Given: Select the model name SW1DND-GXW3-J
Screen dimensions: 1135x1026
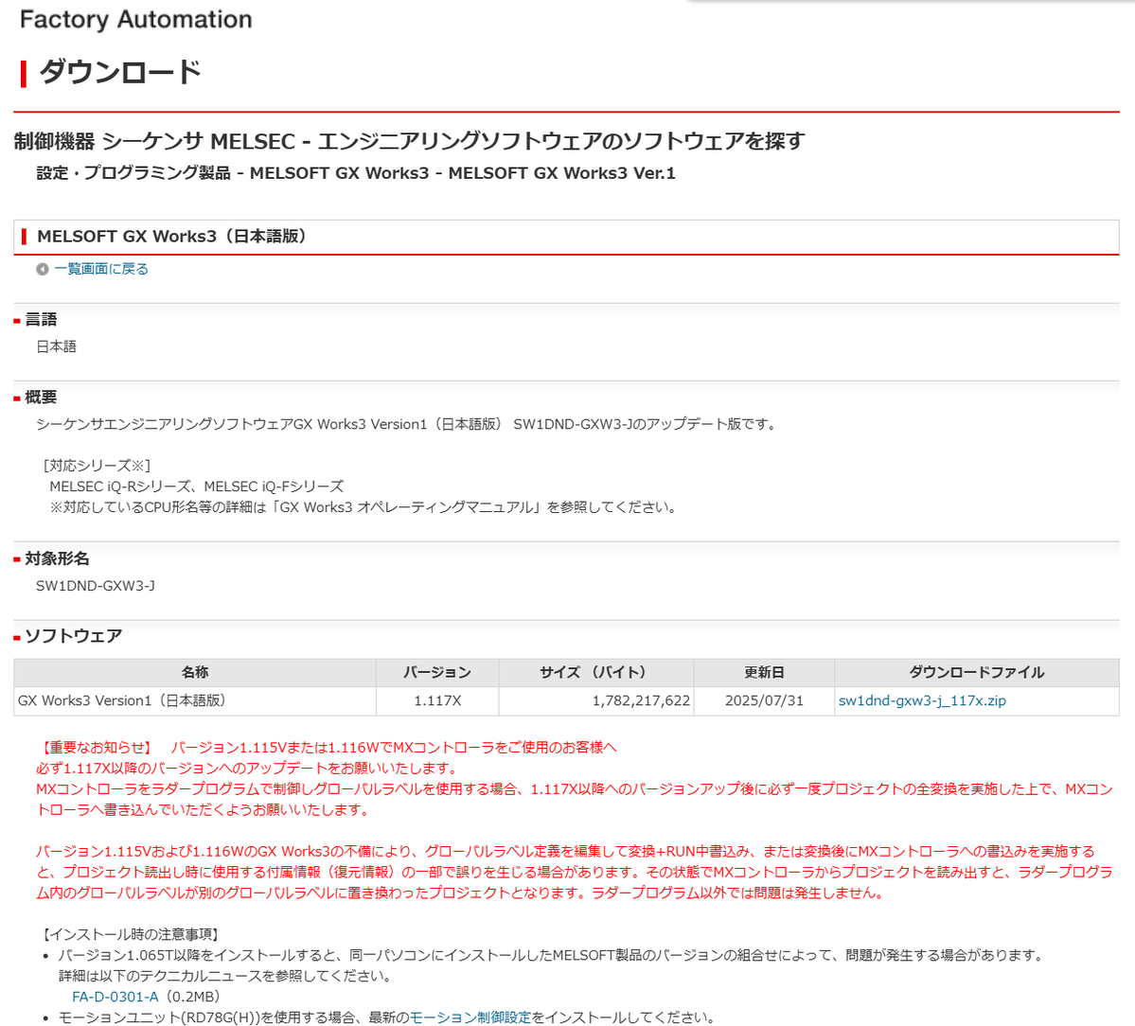Looking at the screenshot, I should (96, 586).
